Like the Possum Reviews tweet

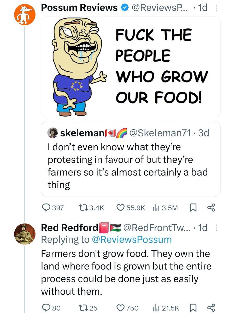[120, 208]
